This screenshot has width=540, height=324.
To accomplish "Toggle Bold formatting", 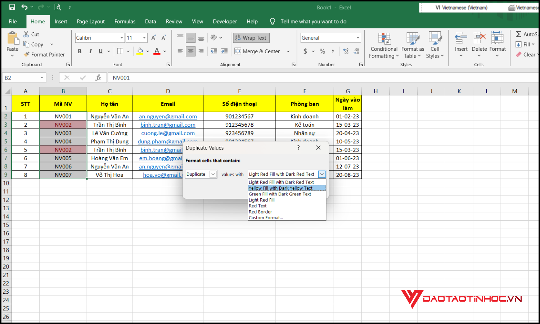I will [80, 51].
